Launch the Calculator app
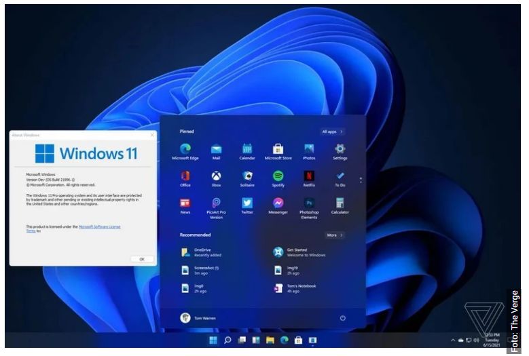The height and width of the screenshot is (356, 529). (340, 205)
